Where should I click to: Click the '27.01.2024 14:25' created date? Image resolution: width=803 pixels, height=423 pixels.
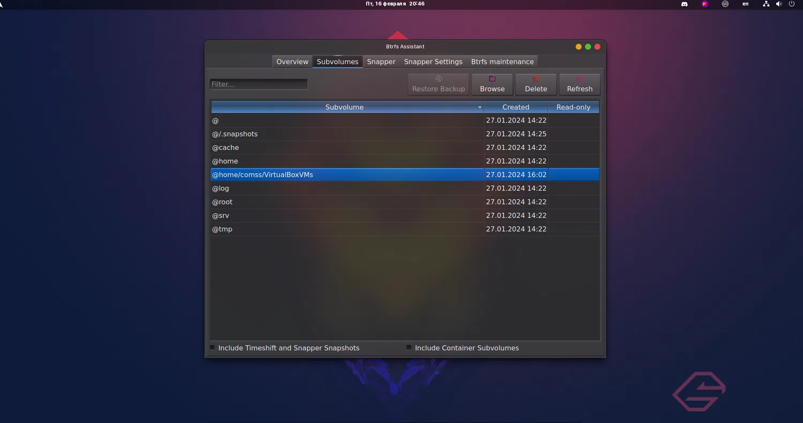(x=516, y=134)
